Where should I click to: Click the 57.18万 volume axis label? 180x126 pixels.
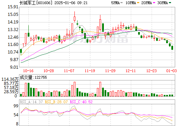coord(11,88)
